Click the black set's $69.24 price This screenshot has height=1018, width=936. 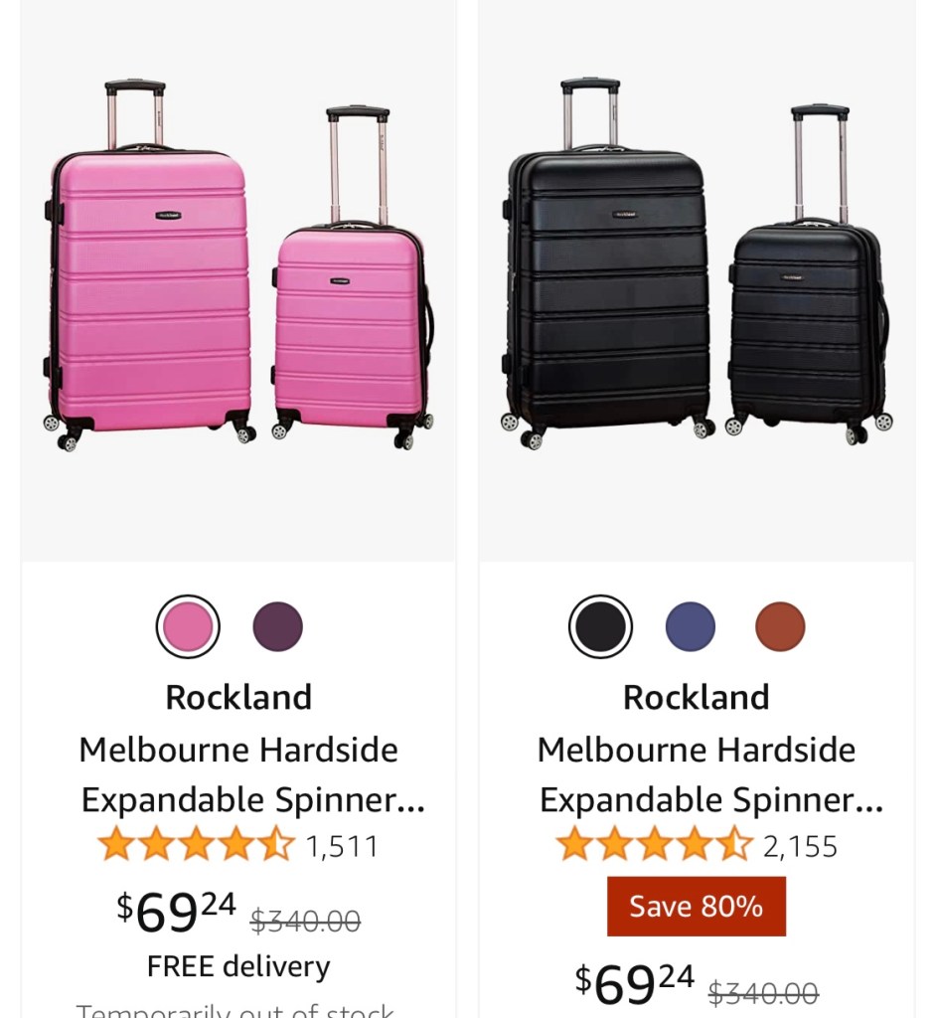point(635,984)
